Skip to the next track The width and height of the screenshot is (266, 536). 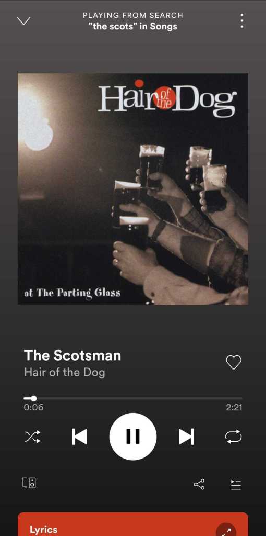click(187, 437)
